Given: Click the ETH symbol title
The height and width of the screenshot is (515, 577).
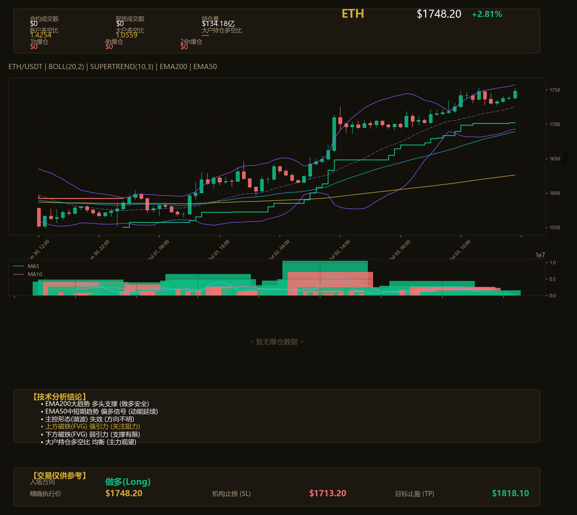Looking at the screenshot, I should 353,14.
